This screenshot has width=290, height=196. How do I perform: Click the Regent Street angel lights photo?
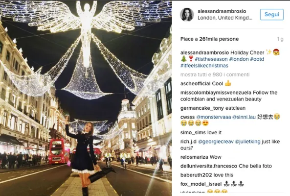click(x=86, y=98)
